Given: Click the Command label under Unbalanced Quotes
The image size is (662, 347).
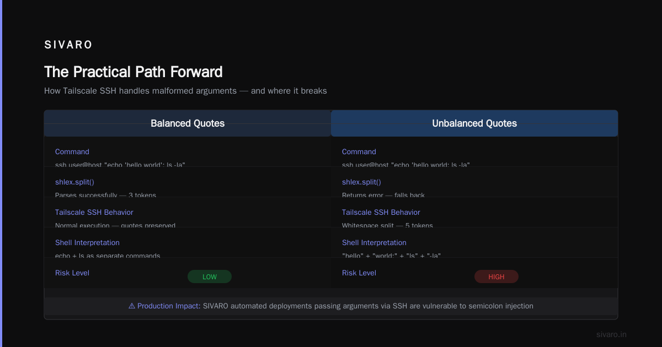Looking at the screenshot, I should (359, 151).
